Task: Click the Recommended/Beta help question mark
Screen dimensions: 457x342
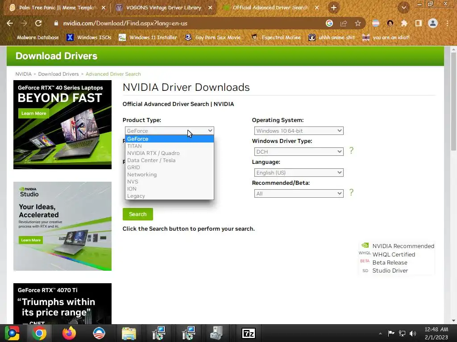Action: coord(351,192)
